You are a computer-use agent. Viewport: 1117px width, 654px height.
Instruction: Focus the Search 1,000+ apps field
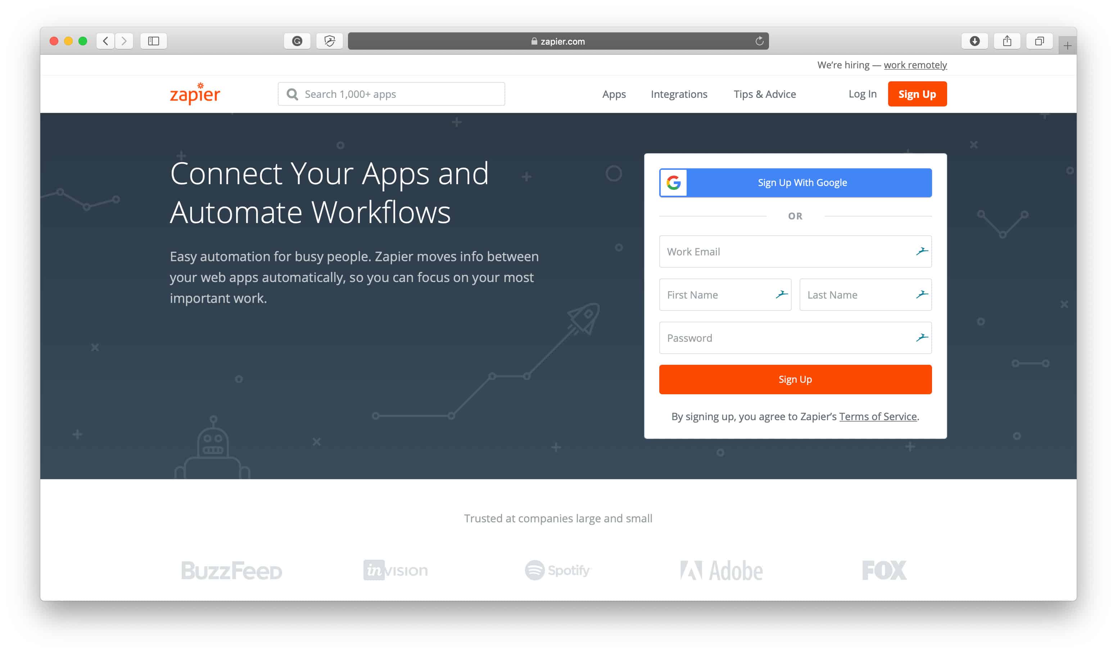(x=391, y=94)
